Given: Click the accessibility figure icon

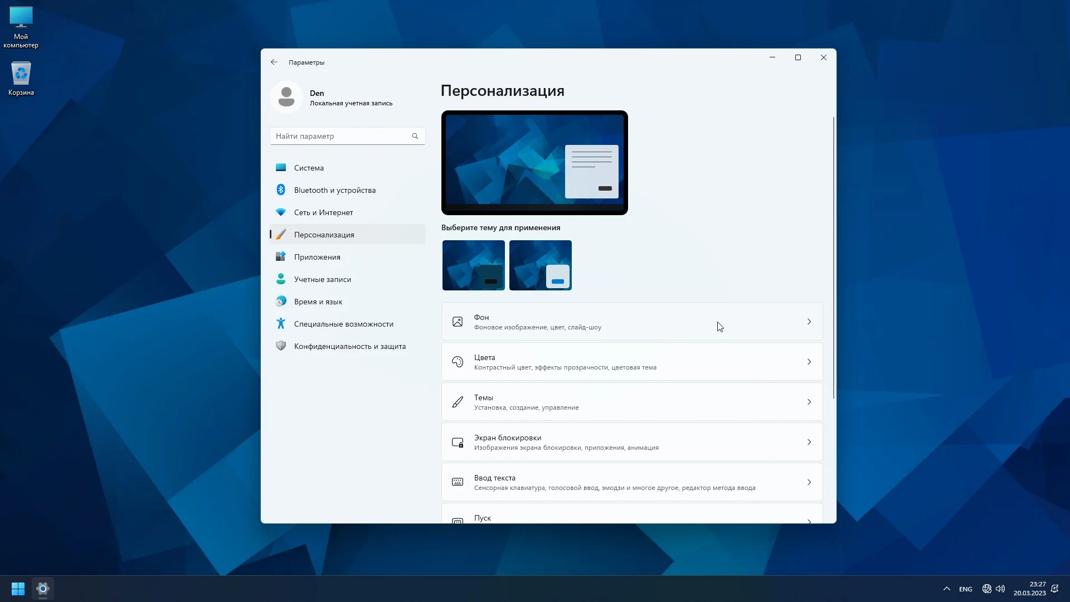Looking at the screenshot, I should pos(281,324).
